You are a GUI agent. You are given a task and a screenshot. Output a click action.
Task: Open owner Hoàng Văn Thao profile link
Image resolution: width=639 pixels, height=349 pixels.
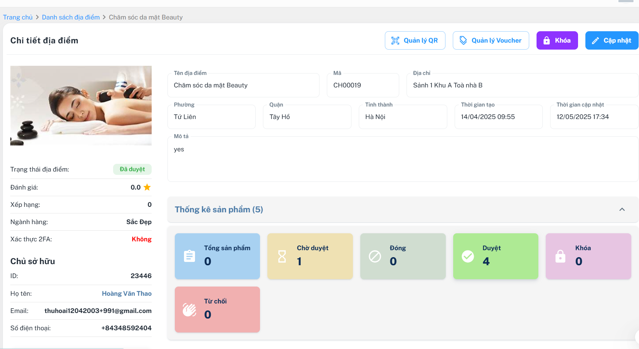(127, 294)
